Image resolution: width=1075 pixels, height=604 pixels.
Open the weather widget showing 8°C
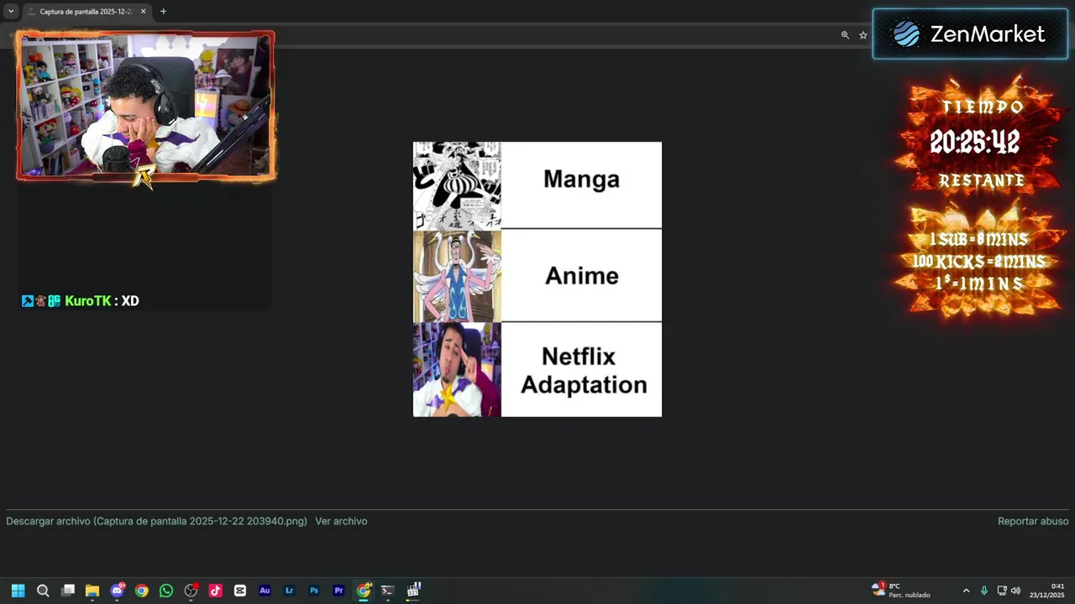click(x=901, y=591)
